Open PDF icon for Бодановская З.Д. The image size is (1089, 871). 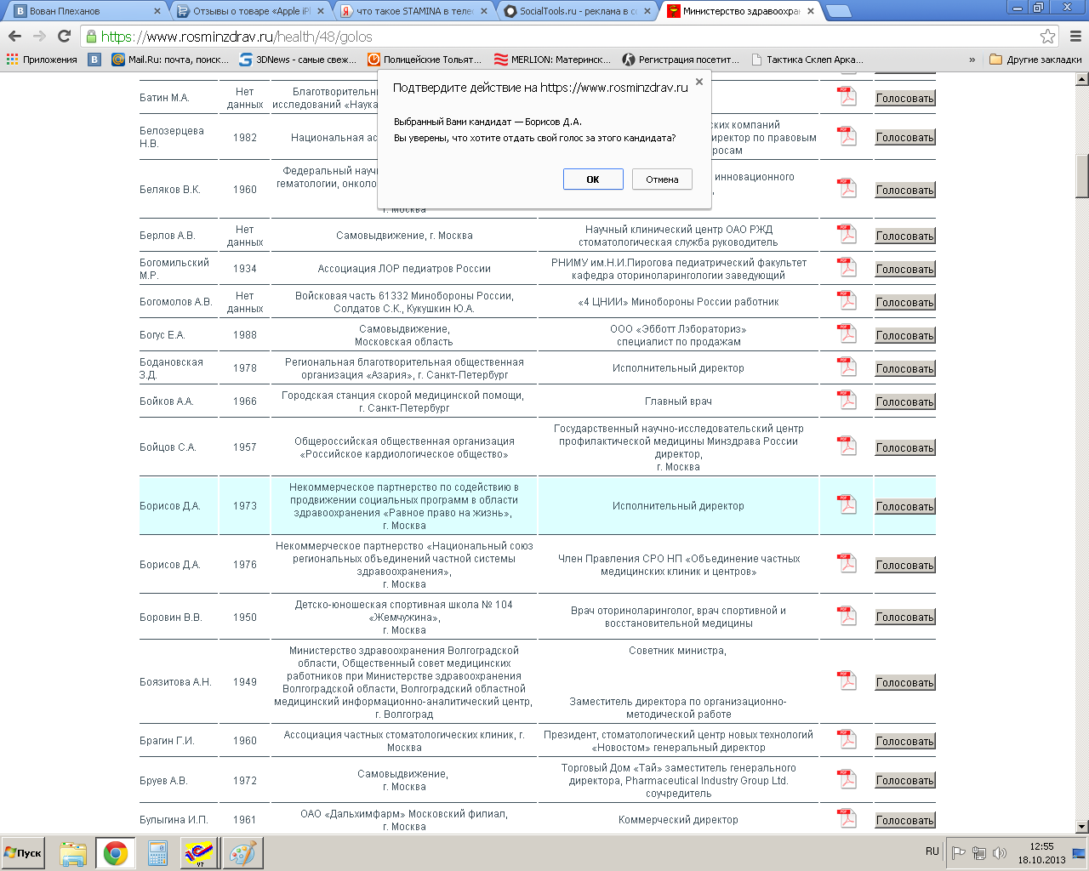(847, 367)
